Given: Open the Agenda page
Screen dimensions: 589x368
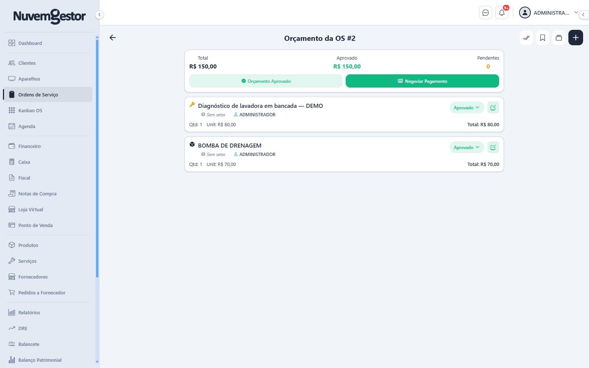Looking at the screenshot, I should coord(48,126).
